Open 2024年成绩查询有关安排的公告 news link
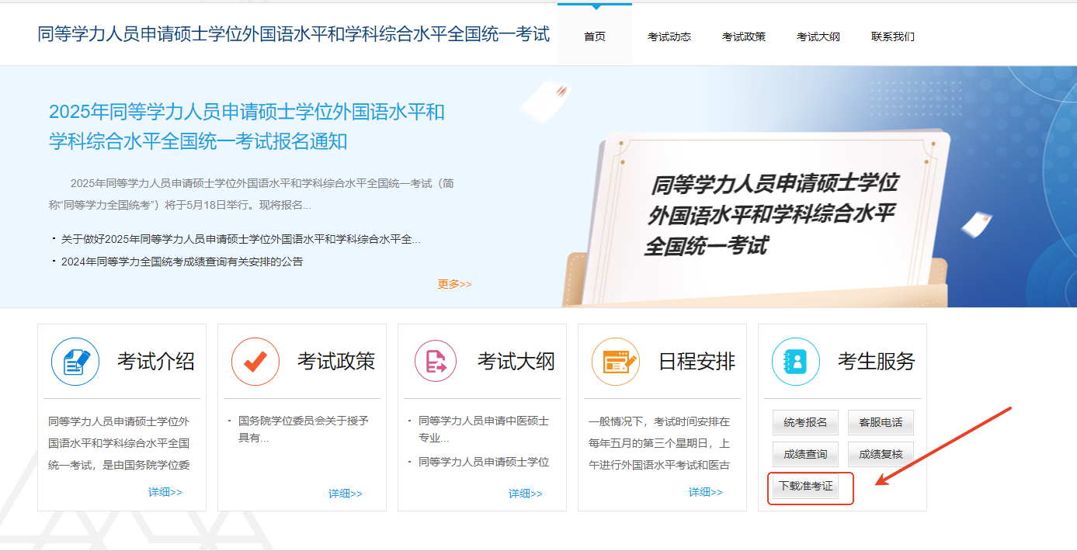 point(182,262)
